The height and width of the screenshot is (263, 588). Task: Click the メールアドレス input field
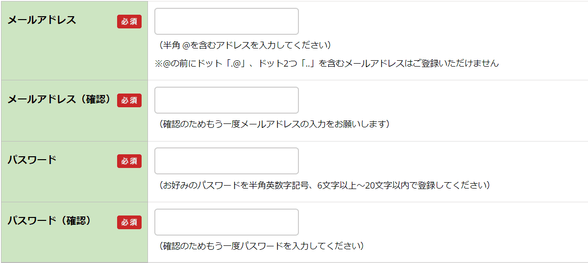pyautogui.click(x=226, y=22)
